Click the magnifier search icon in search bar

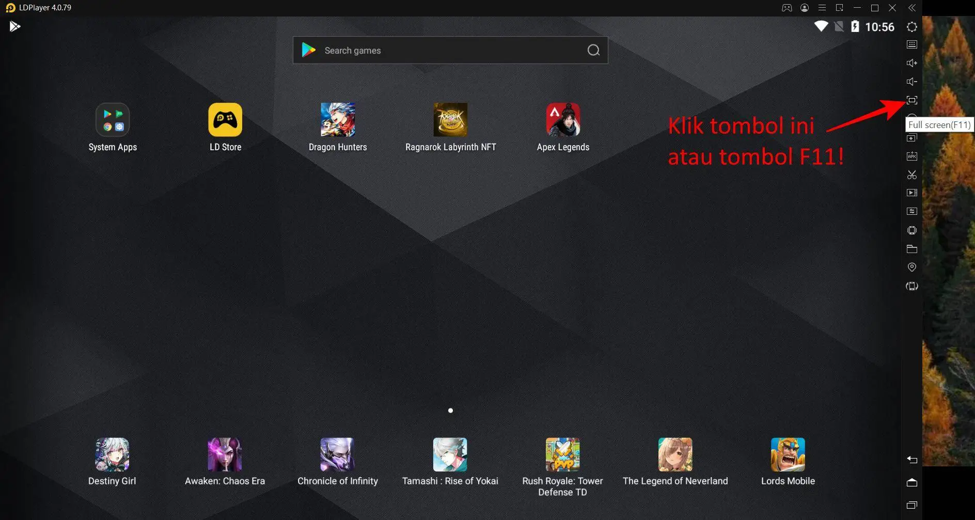coord(594,50)
